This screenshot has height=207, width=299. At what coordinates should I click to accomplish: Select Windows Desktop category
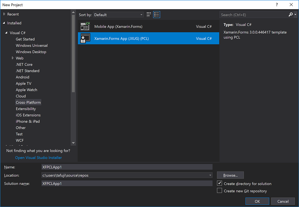pos(31,52)
